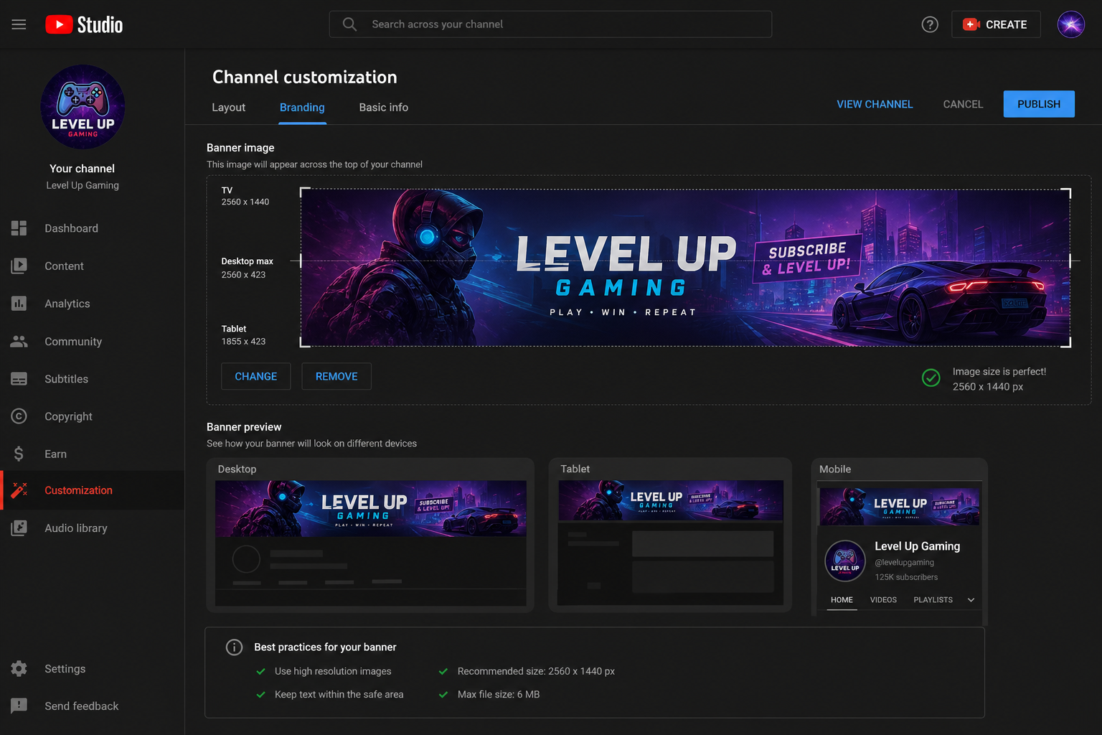
Task: Click the Desktop banner preview thumbnail
Action: (x=370, y=509)
